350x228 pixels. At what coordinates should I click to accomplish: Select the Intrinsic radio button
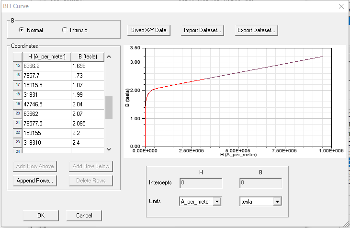tap(65, 30)
